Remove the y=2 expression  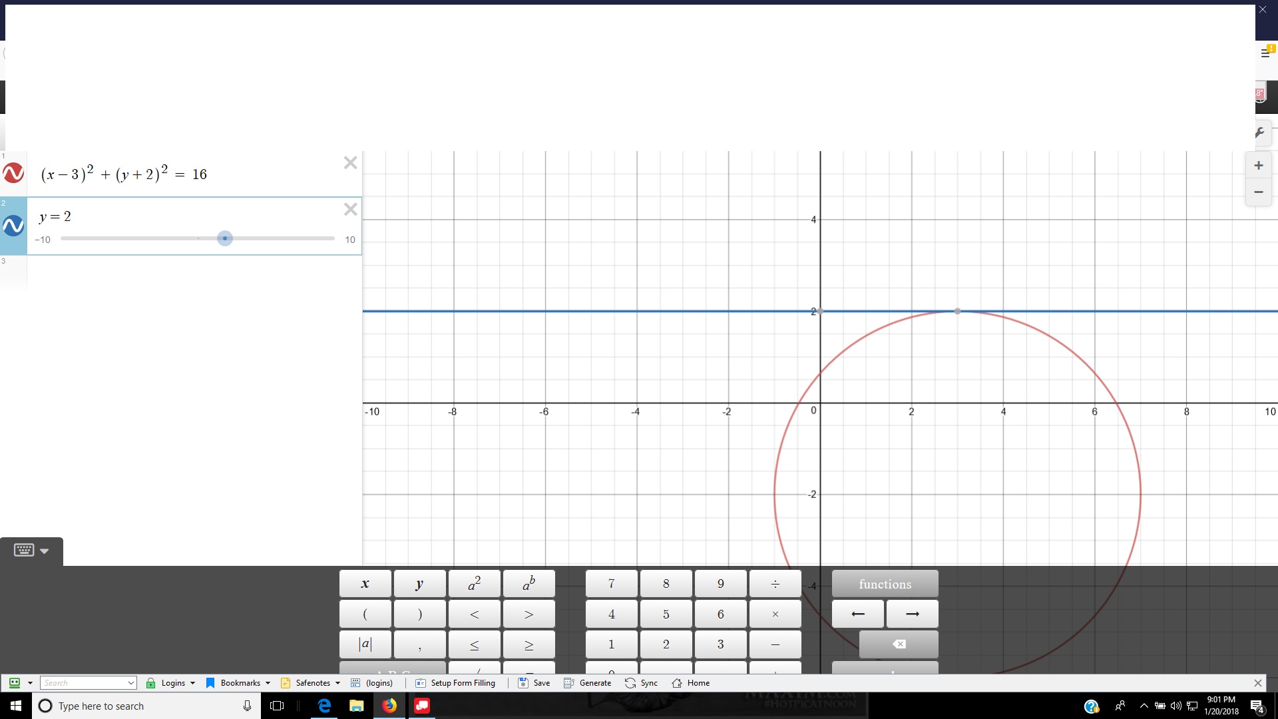coord(350,210)
